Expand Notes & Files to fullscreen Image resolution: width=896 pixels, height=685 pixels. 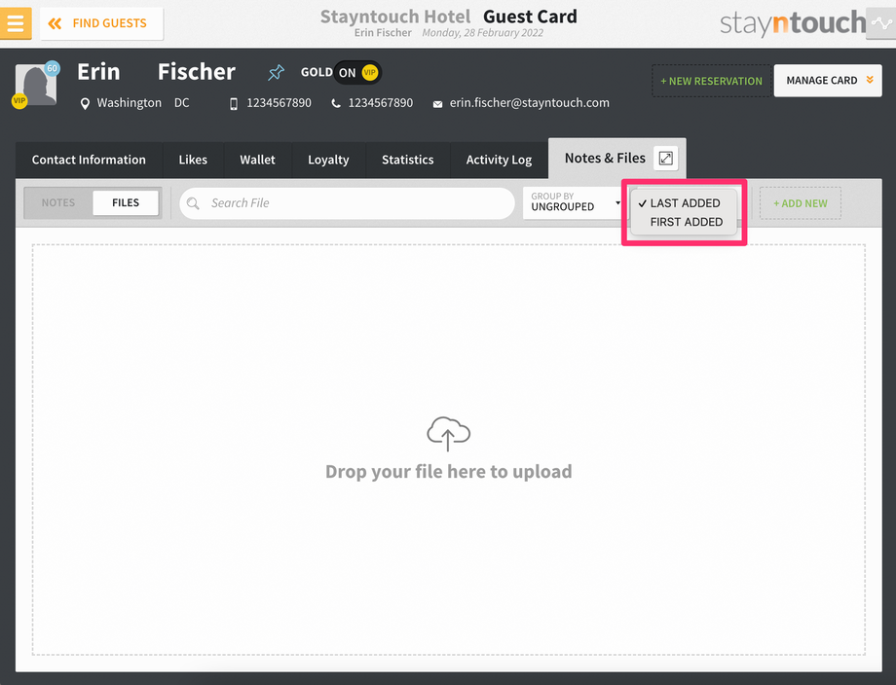666,159
